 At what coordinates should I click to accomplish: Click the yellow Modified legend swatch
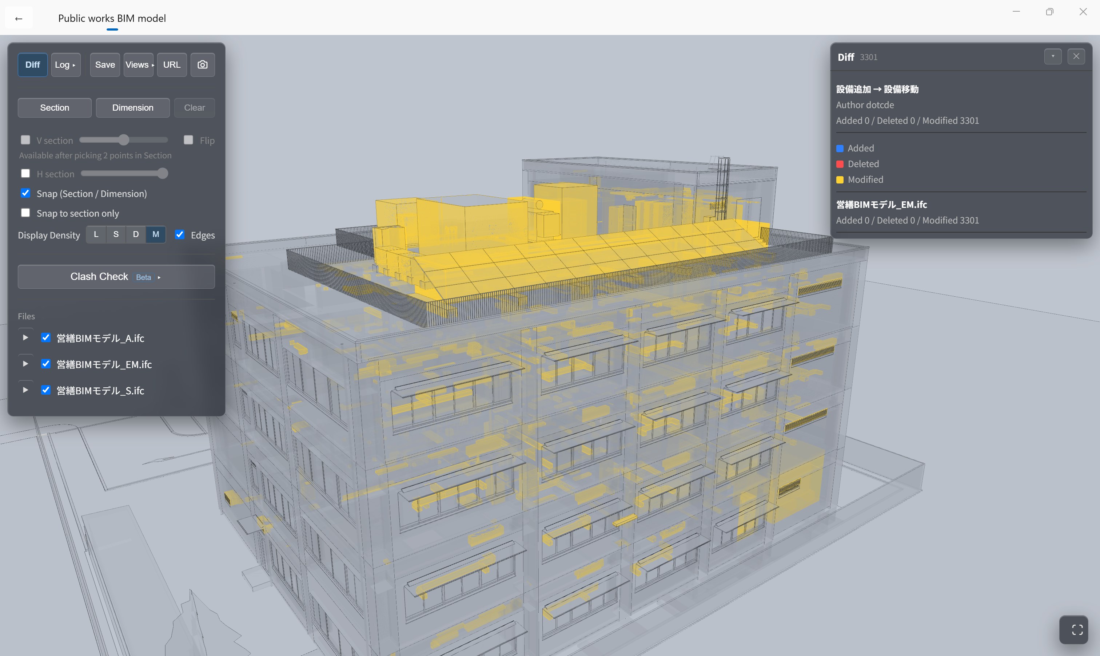point(840,179)
